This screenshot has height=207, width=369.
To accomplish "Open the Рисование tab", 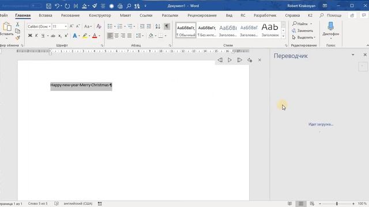I will (x=70, y=16).
